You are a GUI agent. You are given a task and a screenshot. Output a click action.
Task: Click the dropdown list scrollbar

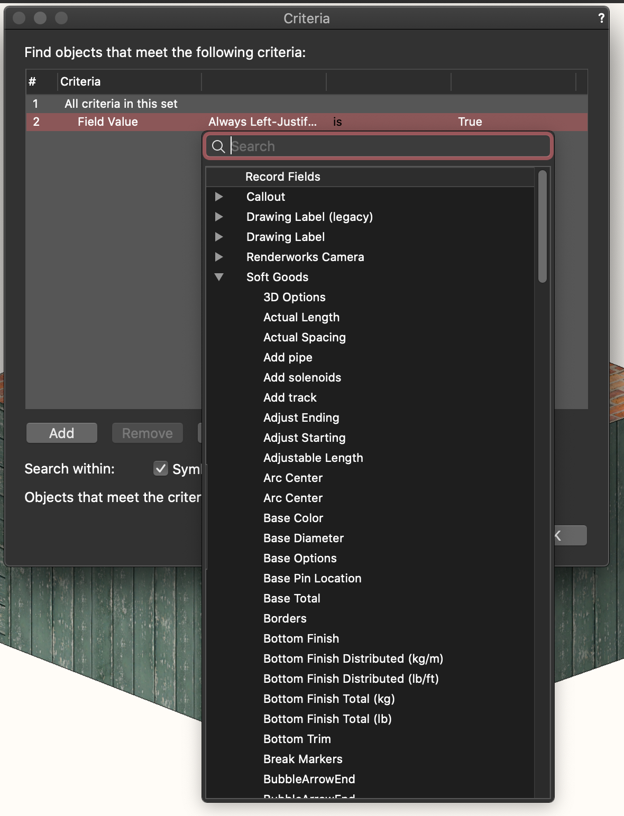point(542,227)
